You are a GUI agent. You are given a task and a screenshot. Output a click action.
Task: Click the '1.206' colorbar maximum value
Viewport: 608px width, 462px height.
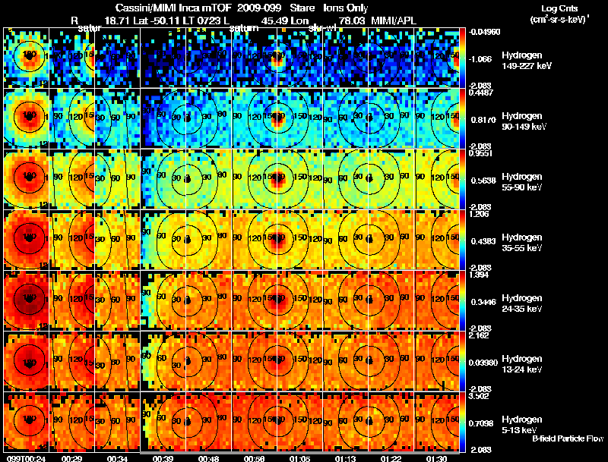pos(479,214)
